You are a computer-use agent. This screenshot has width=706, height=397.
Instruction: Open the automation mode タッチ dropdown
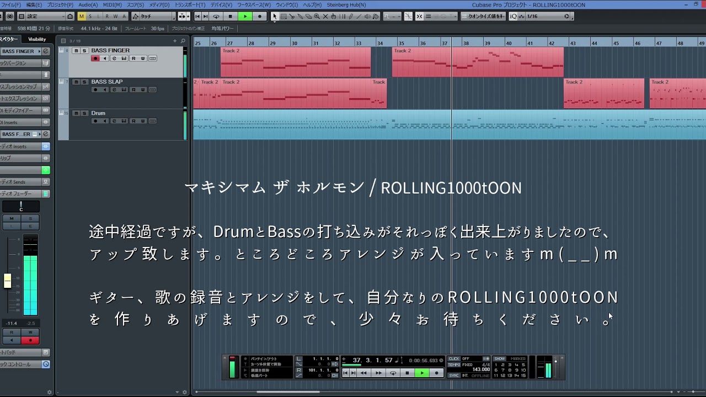click(x=157, y=17)
